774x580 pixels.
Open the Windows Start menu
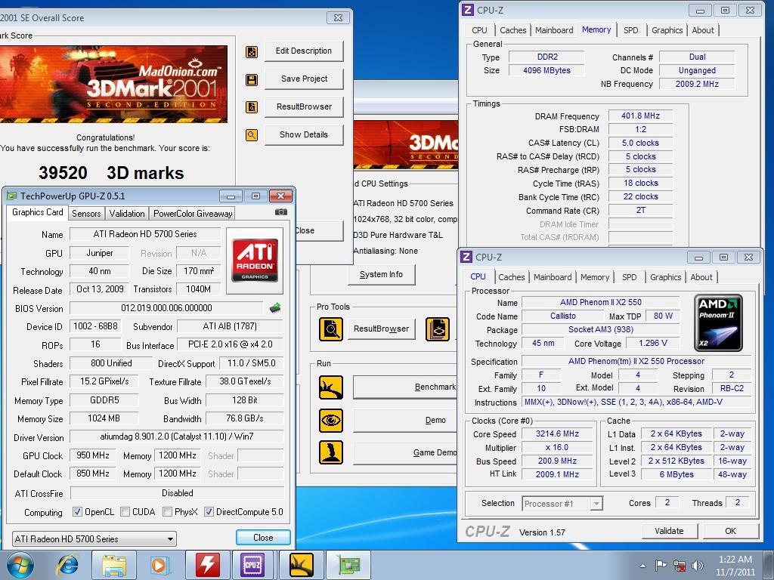(x=20, y=565)
